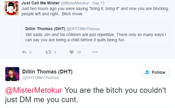The height and width of the screenshot is (108, 175).
Task: Click the Sep 13 timestamp
Action: coord(98,3)
